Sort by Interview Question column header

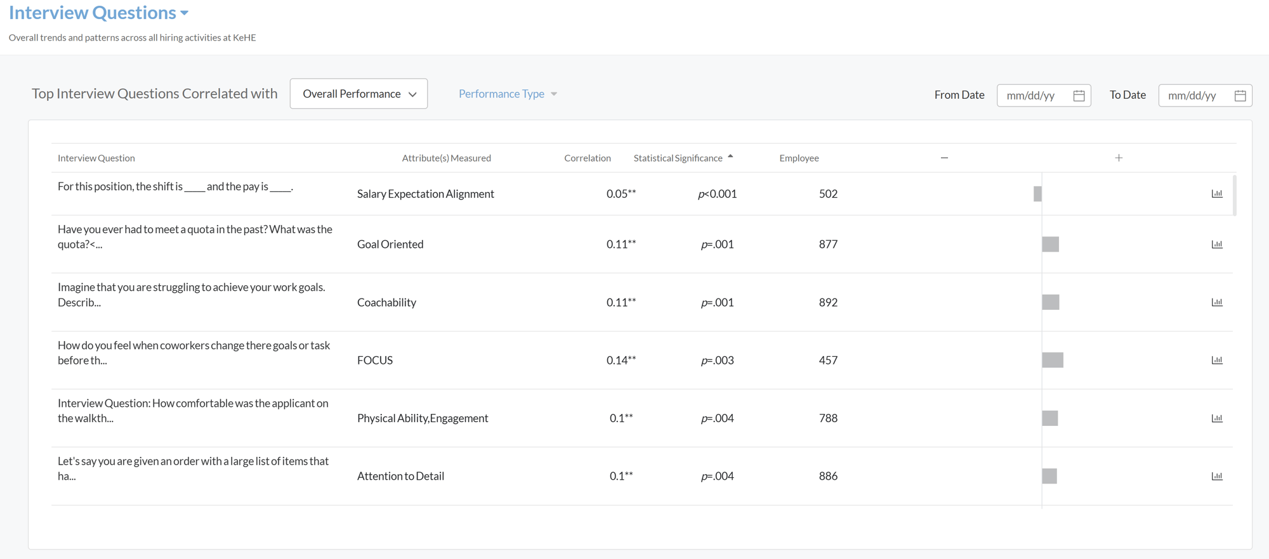pyautogui.click(x=96, y=158)
